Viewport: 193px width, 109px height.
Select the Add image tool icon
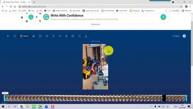click(73, 36)
